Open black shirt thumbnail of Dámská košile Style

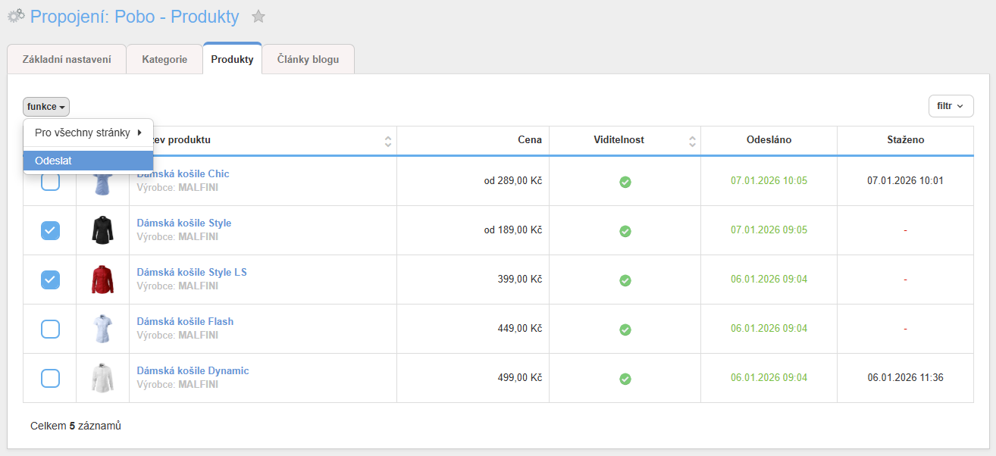pos(102,230)
